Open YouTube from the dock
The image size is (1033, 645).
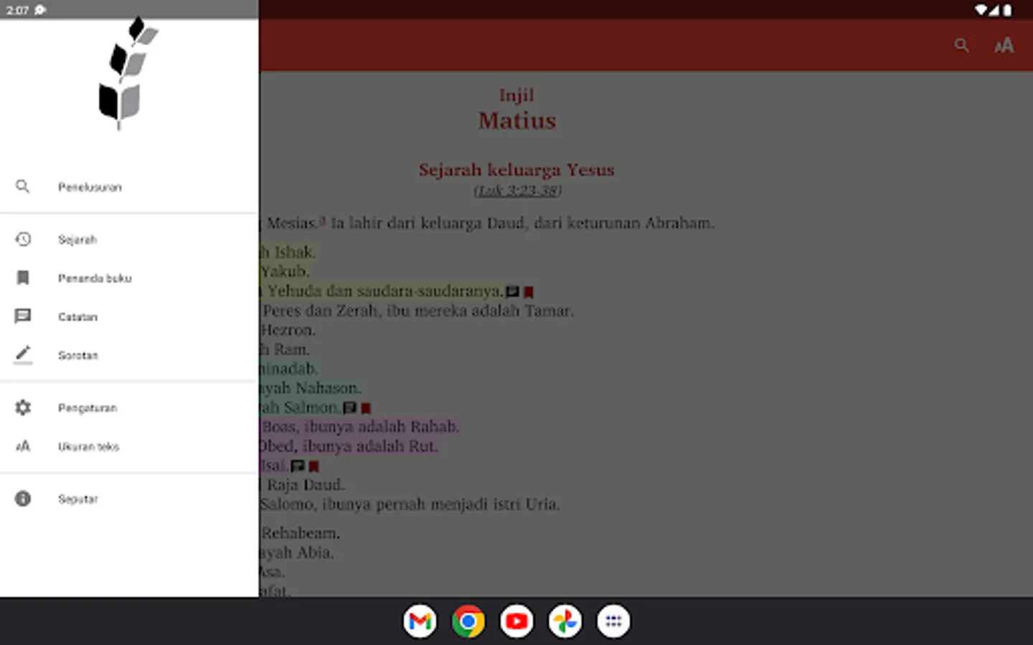coord(516,621)
